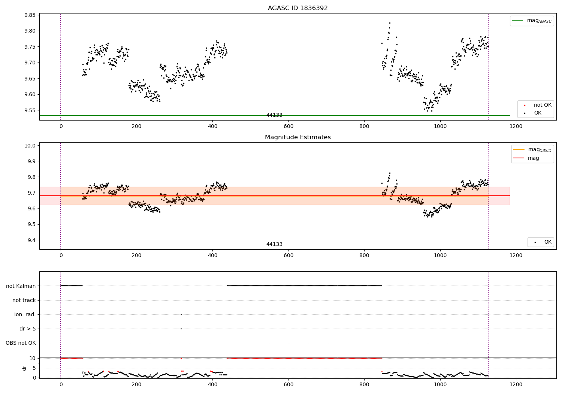
Task: Click the 9.85 tick in the top plot
Action: 30,15
